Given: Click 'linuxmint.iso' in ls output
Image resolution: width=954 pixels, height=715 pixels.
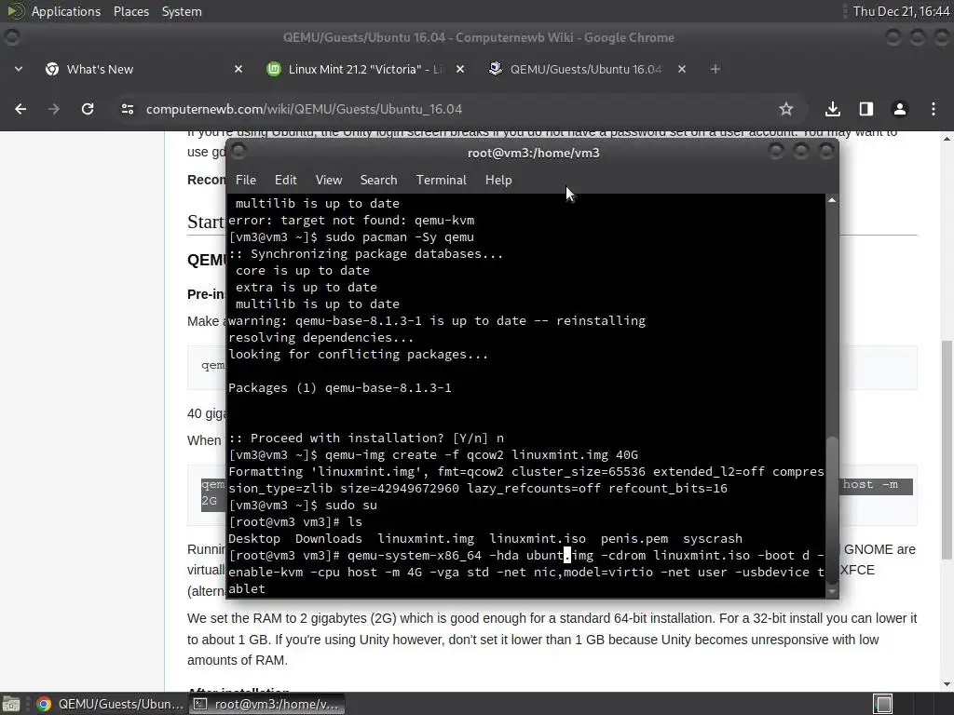Looking at the screenshot, I should pos(538,539).
